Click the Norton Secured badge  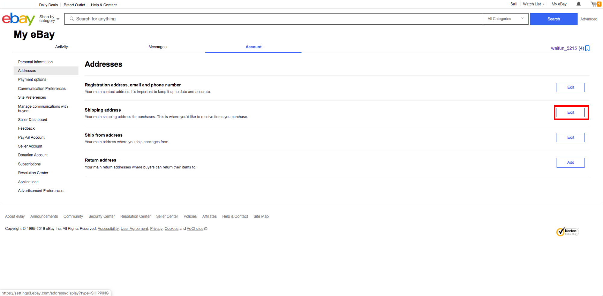pos(567,232)
